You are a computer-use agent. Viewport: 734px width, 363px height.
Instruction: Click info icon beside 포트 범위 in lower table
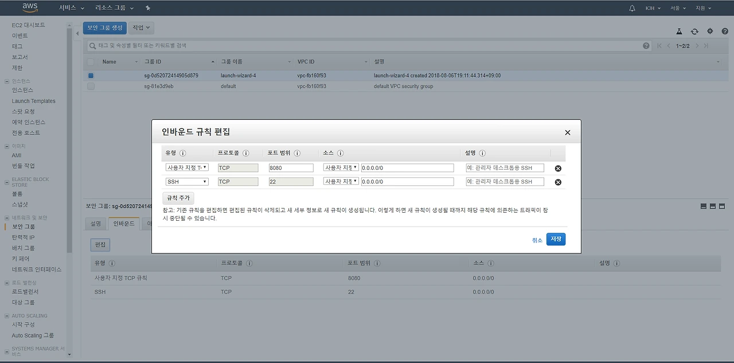coord(377,263)
